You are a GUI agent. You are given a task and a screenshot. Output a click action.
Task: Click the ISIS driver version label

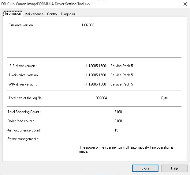(x=23, y=66)
